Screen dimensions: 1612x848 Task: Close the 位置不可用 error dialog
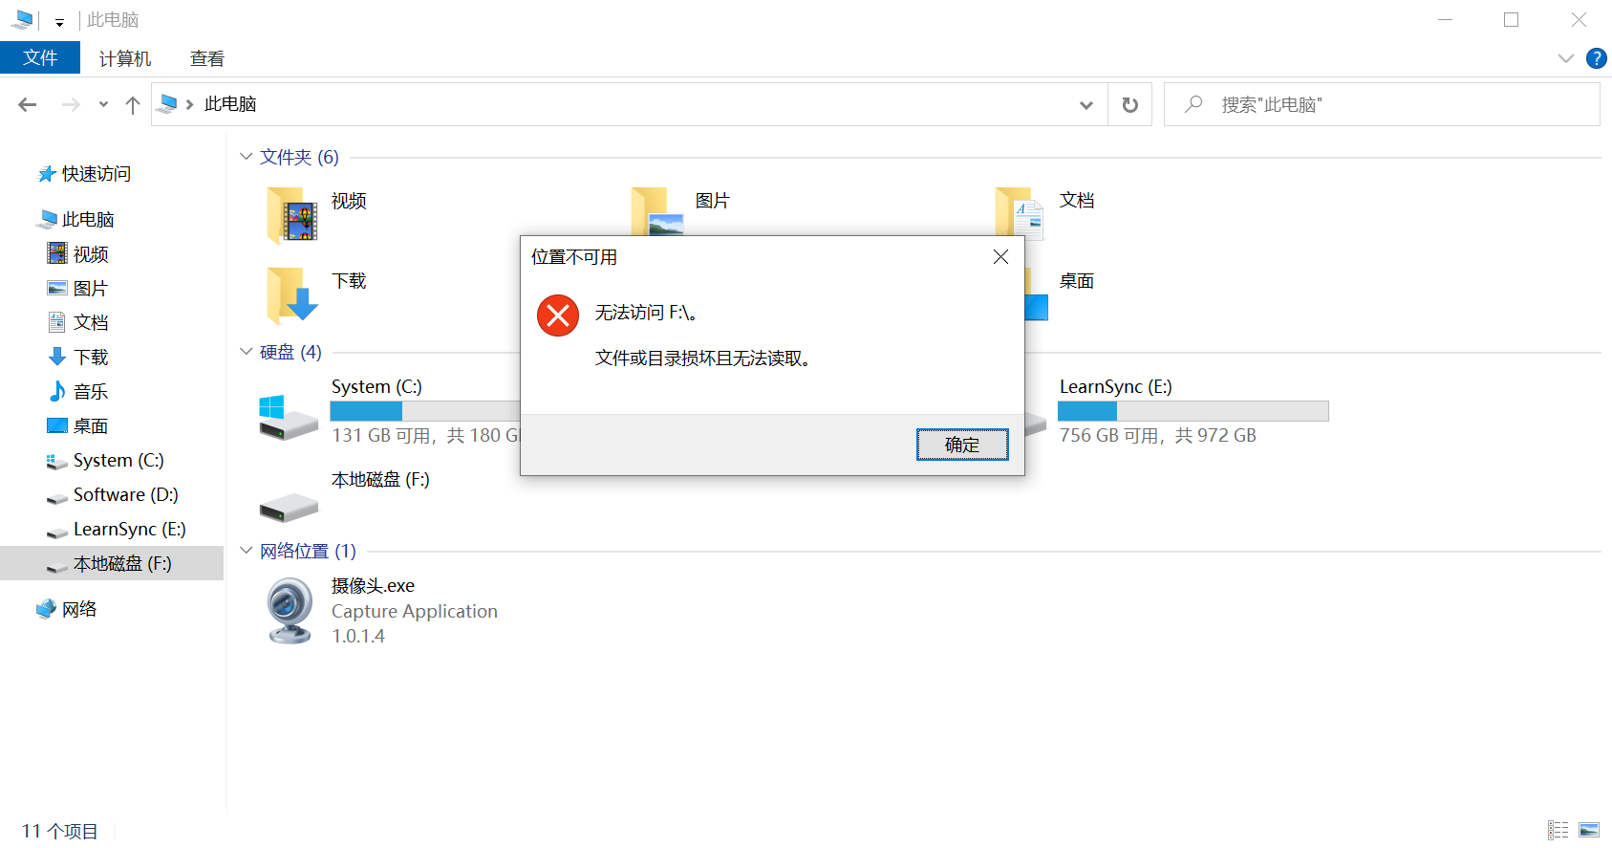1000,257
